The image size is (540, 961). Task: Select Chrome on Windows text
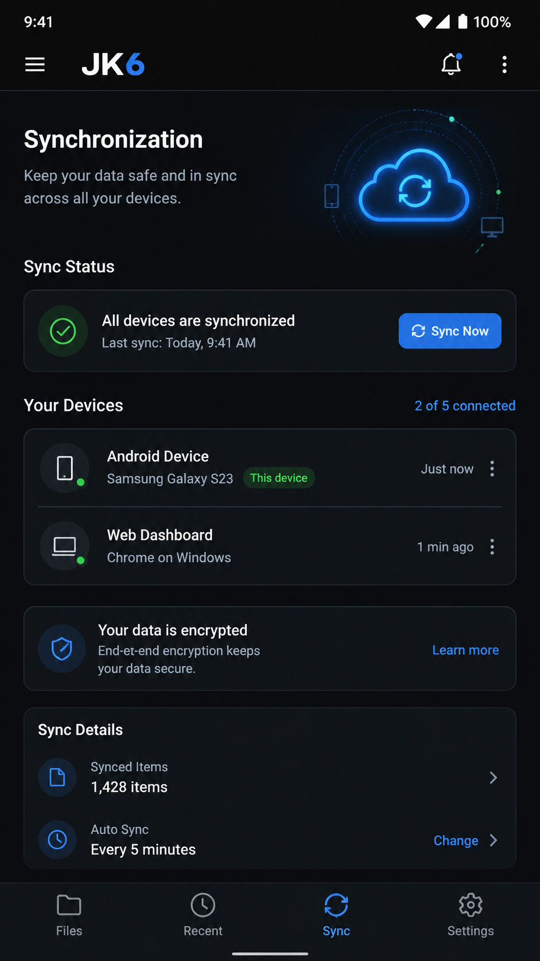[169, 558]
